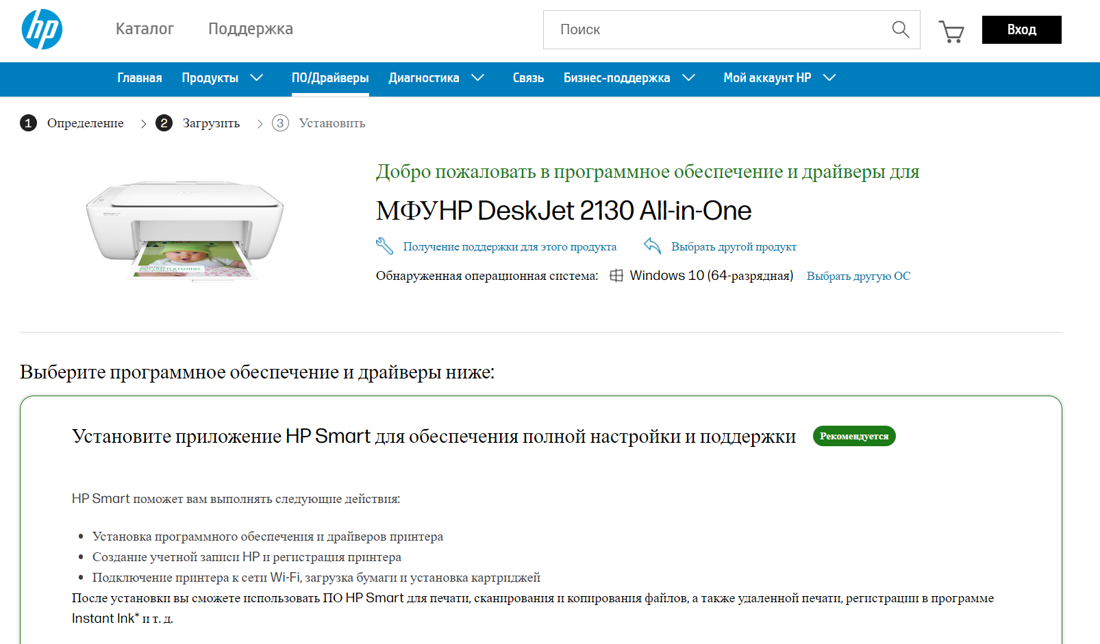Click HP Smart поможет вам выполнять text
This screenshot has height=644, width=1100.
pos(236,499)
